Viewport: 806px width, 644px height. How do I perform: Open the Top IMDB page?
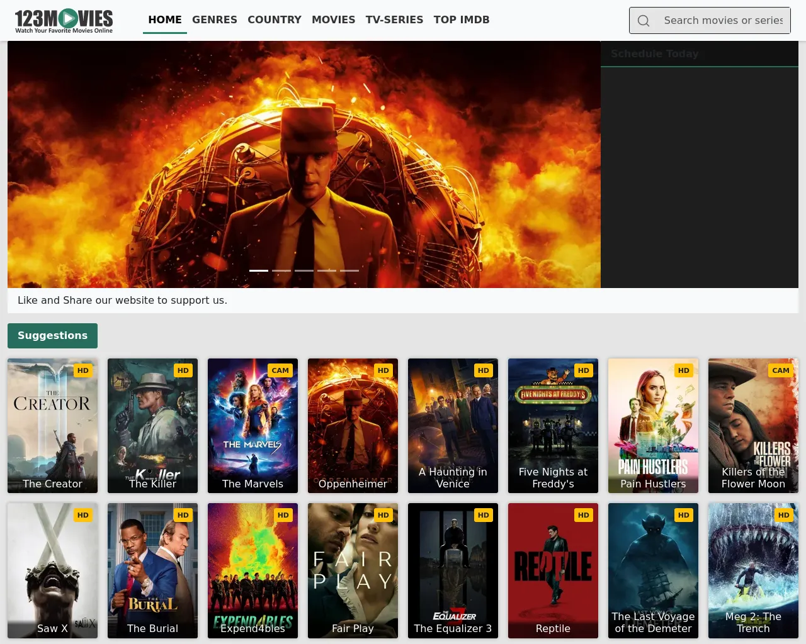(x=462, y=19)
